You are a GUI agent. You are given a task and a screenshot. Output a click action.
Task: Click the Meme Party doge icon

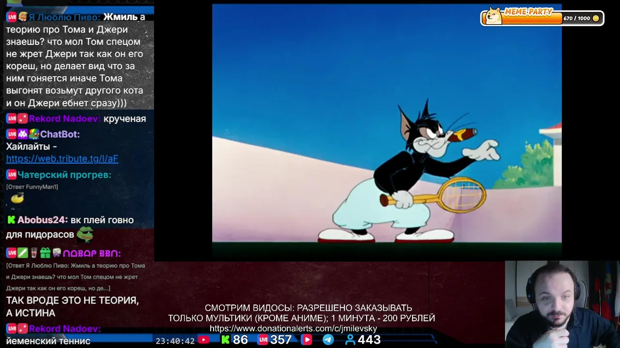pyautogui.click(x=494, y=16)
